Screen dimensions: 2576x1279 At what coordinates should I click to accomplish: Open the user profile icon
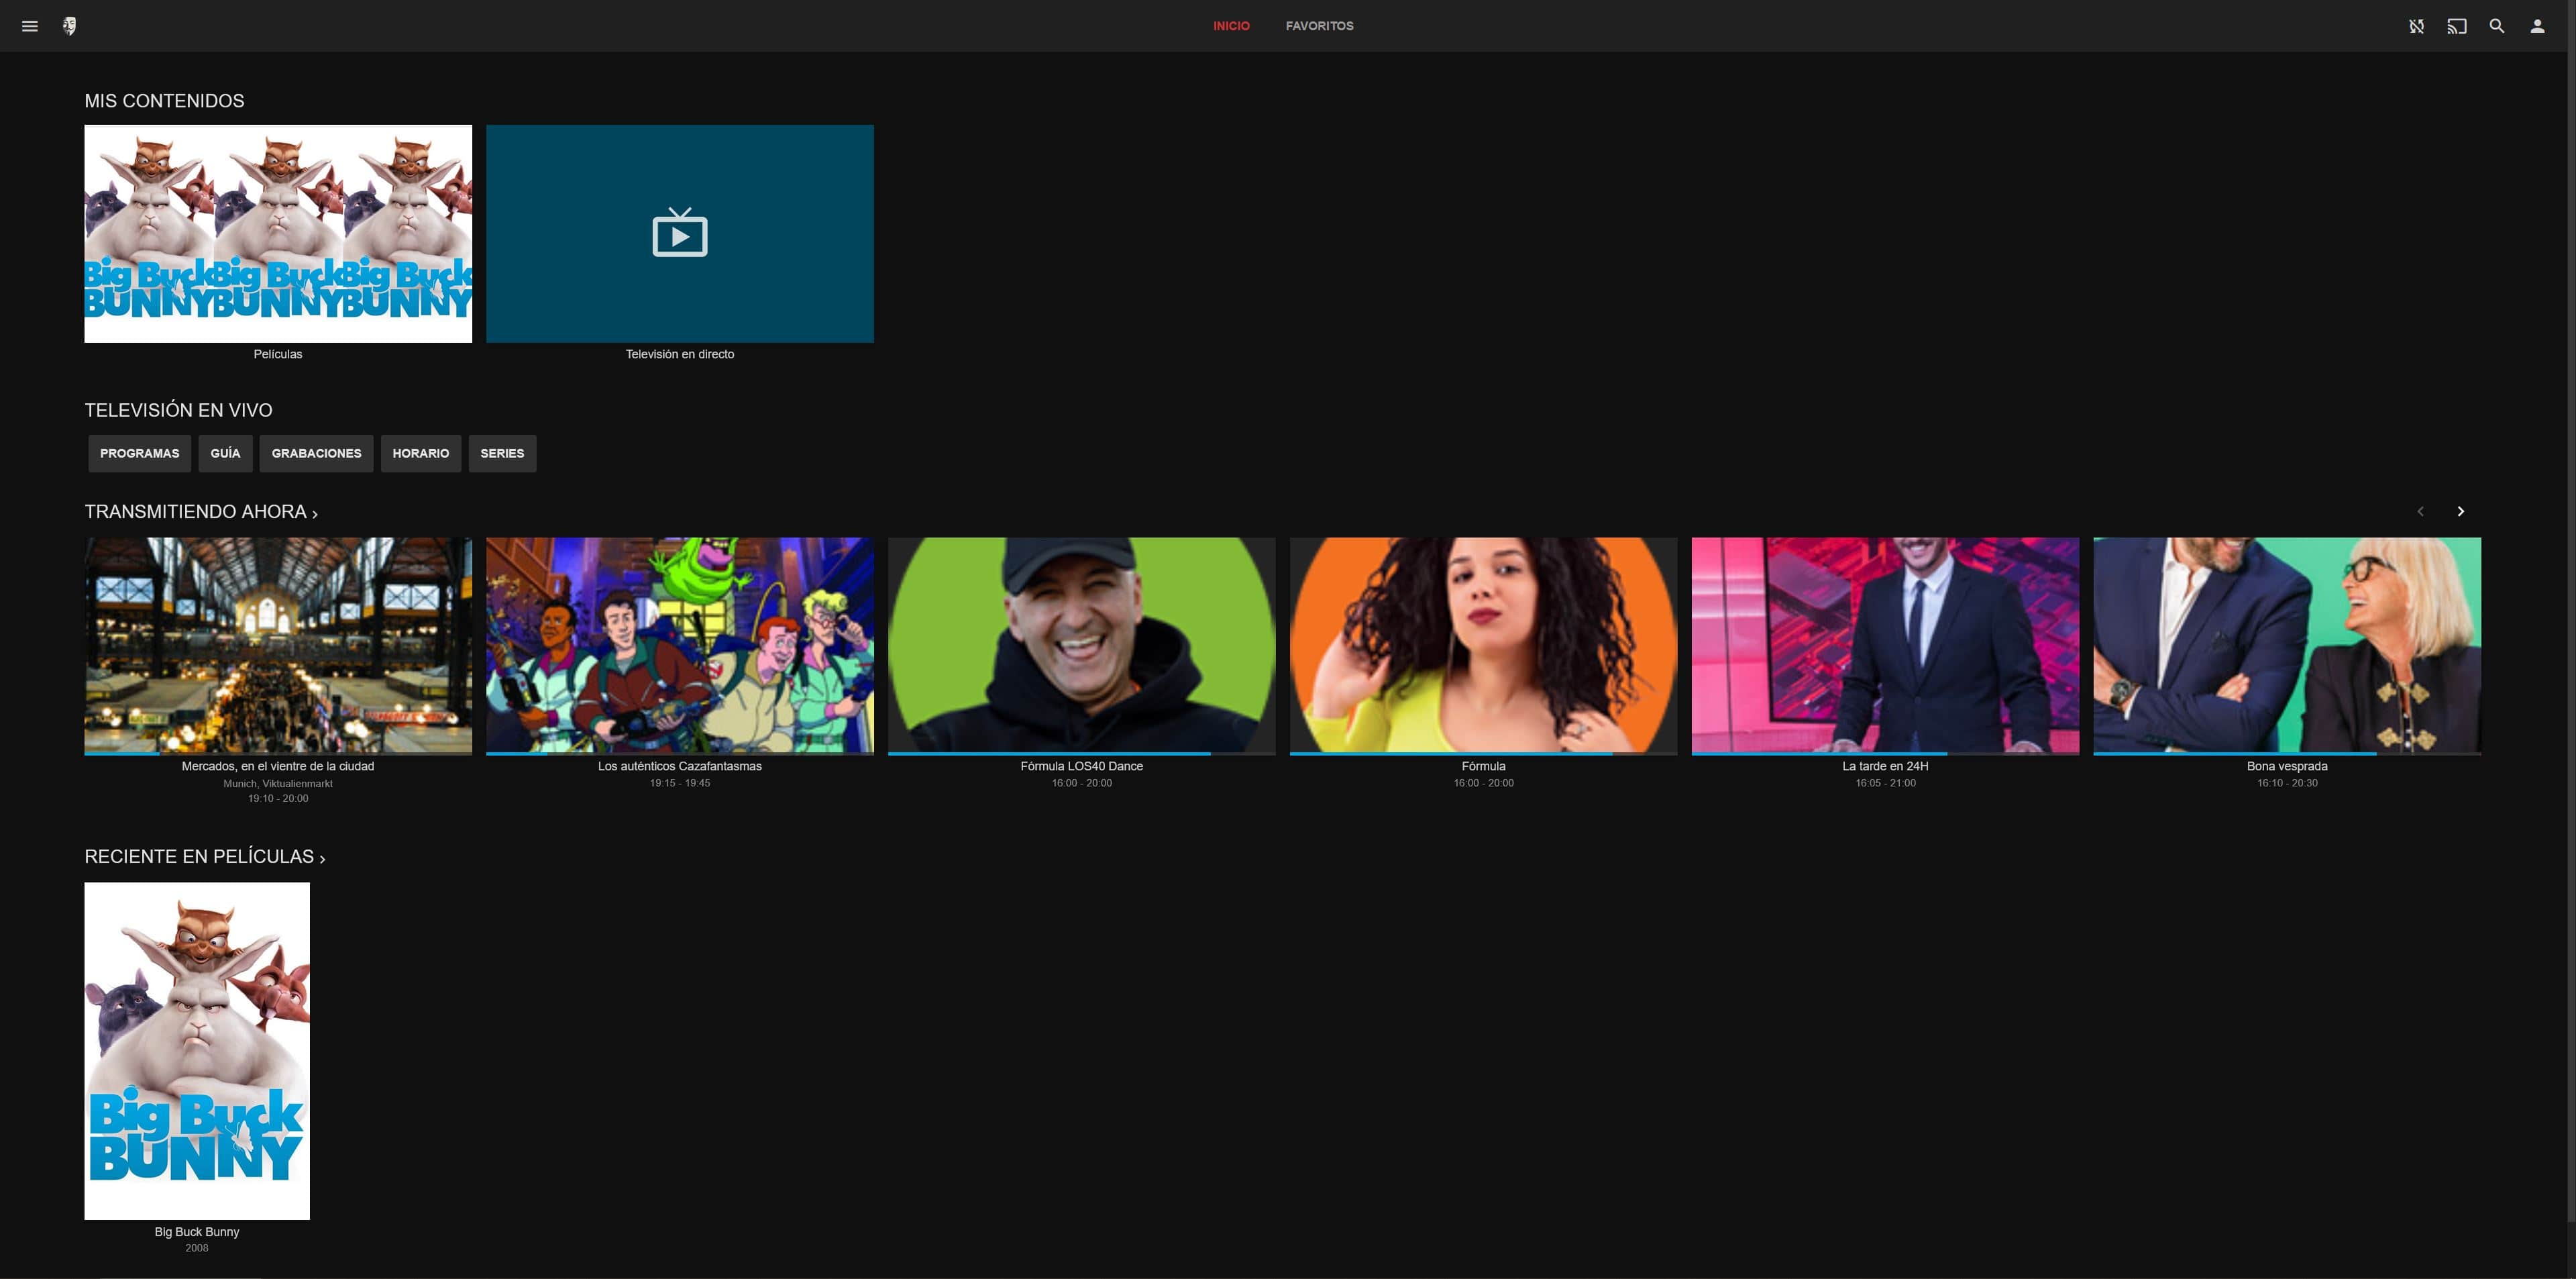[2537, 26]
